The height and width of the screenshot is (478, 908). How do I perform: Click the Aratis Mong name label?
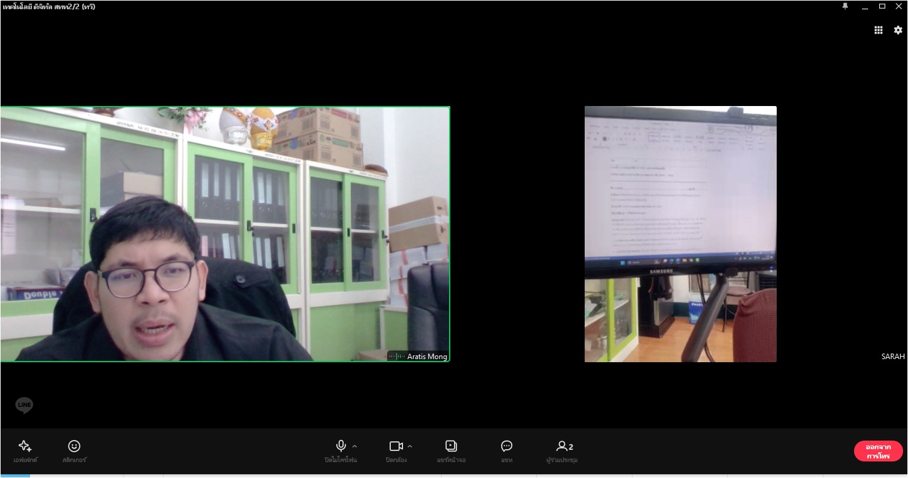(x=427, y=357)
